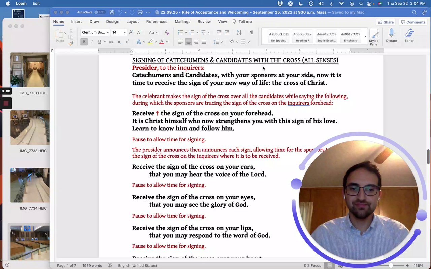Center the paragraph text
This screenshot has width=431, height=269.
tap(188, 42)
